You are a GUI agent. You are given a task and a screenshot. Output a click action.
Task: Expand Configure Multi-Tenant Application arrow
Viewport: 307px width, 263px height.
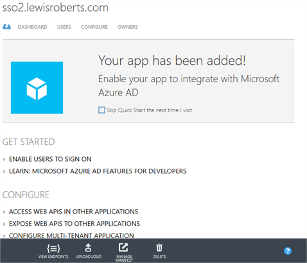pos(4,236)
